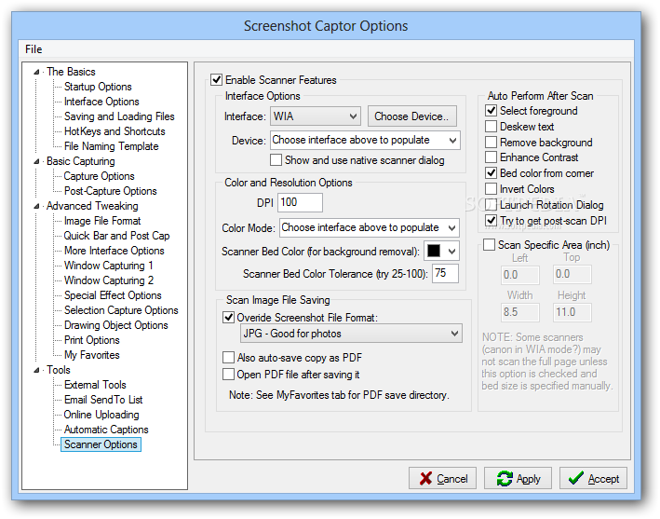Open the Interface WIA dropdown

click(x=316, y=116)
